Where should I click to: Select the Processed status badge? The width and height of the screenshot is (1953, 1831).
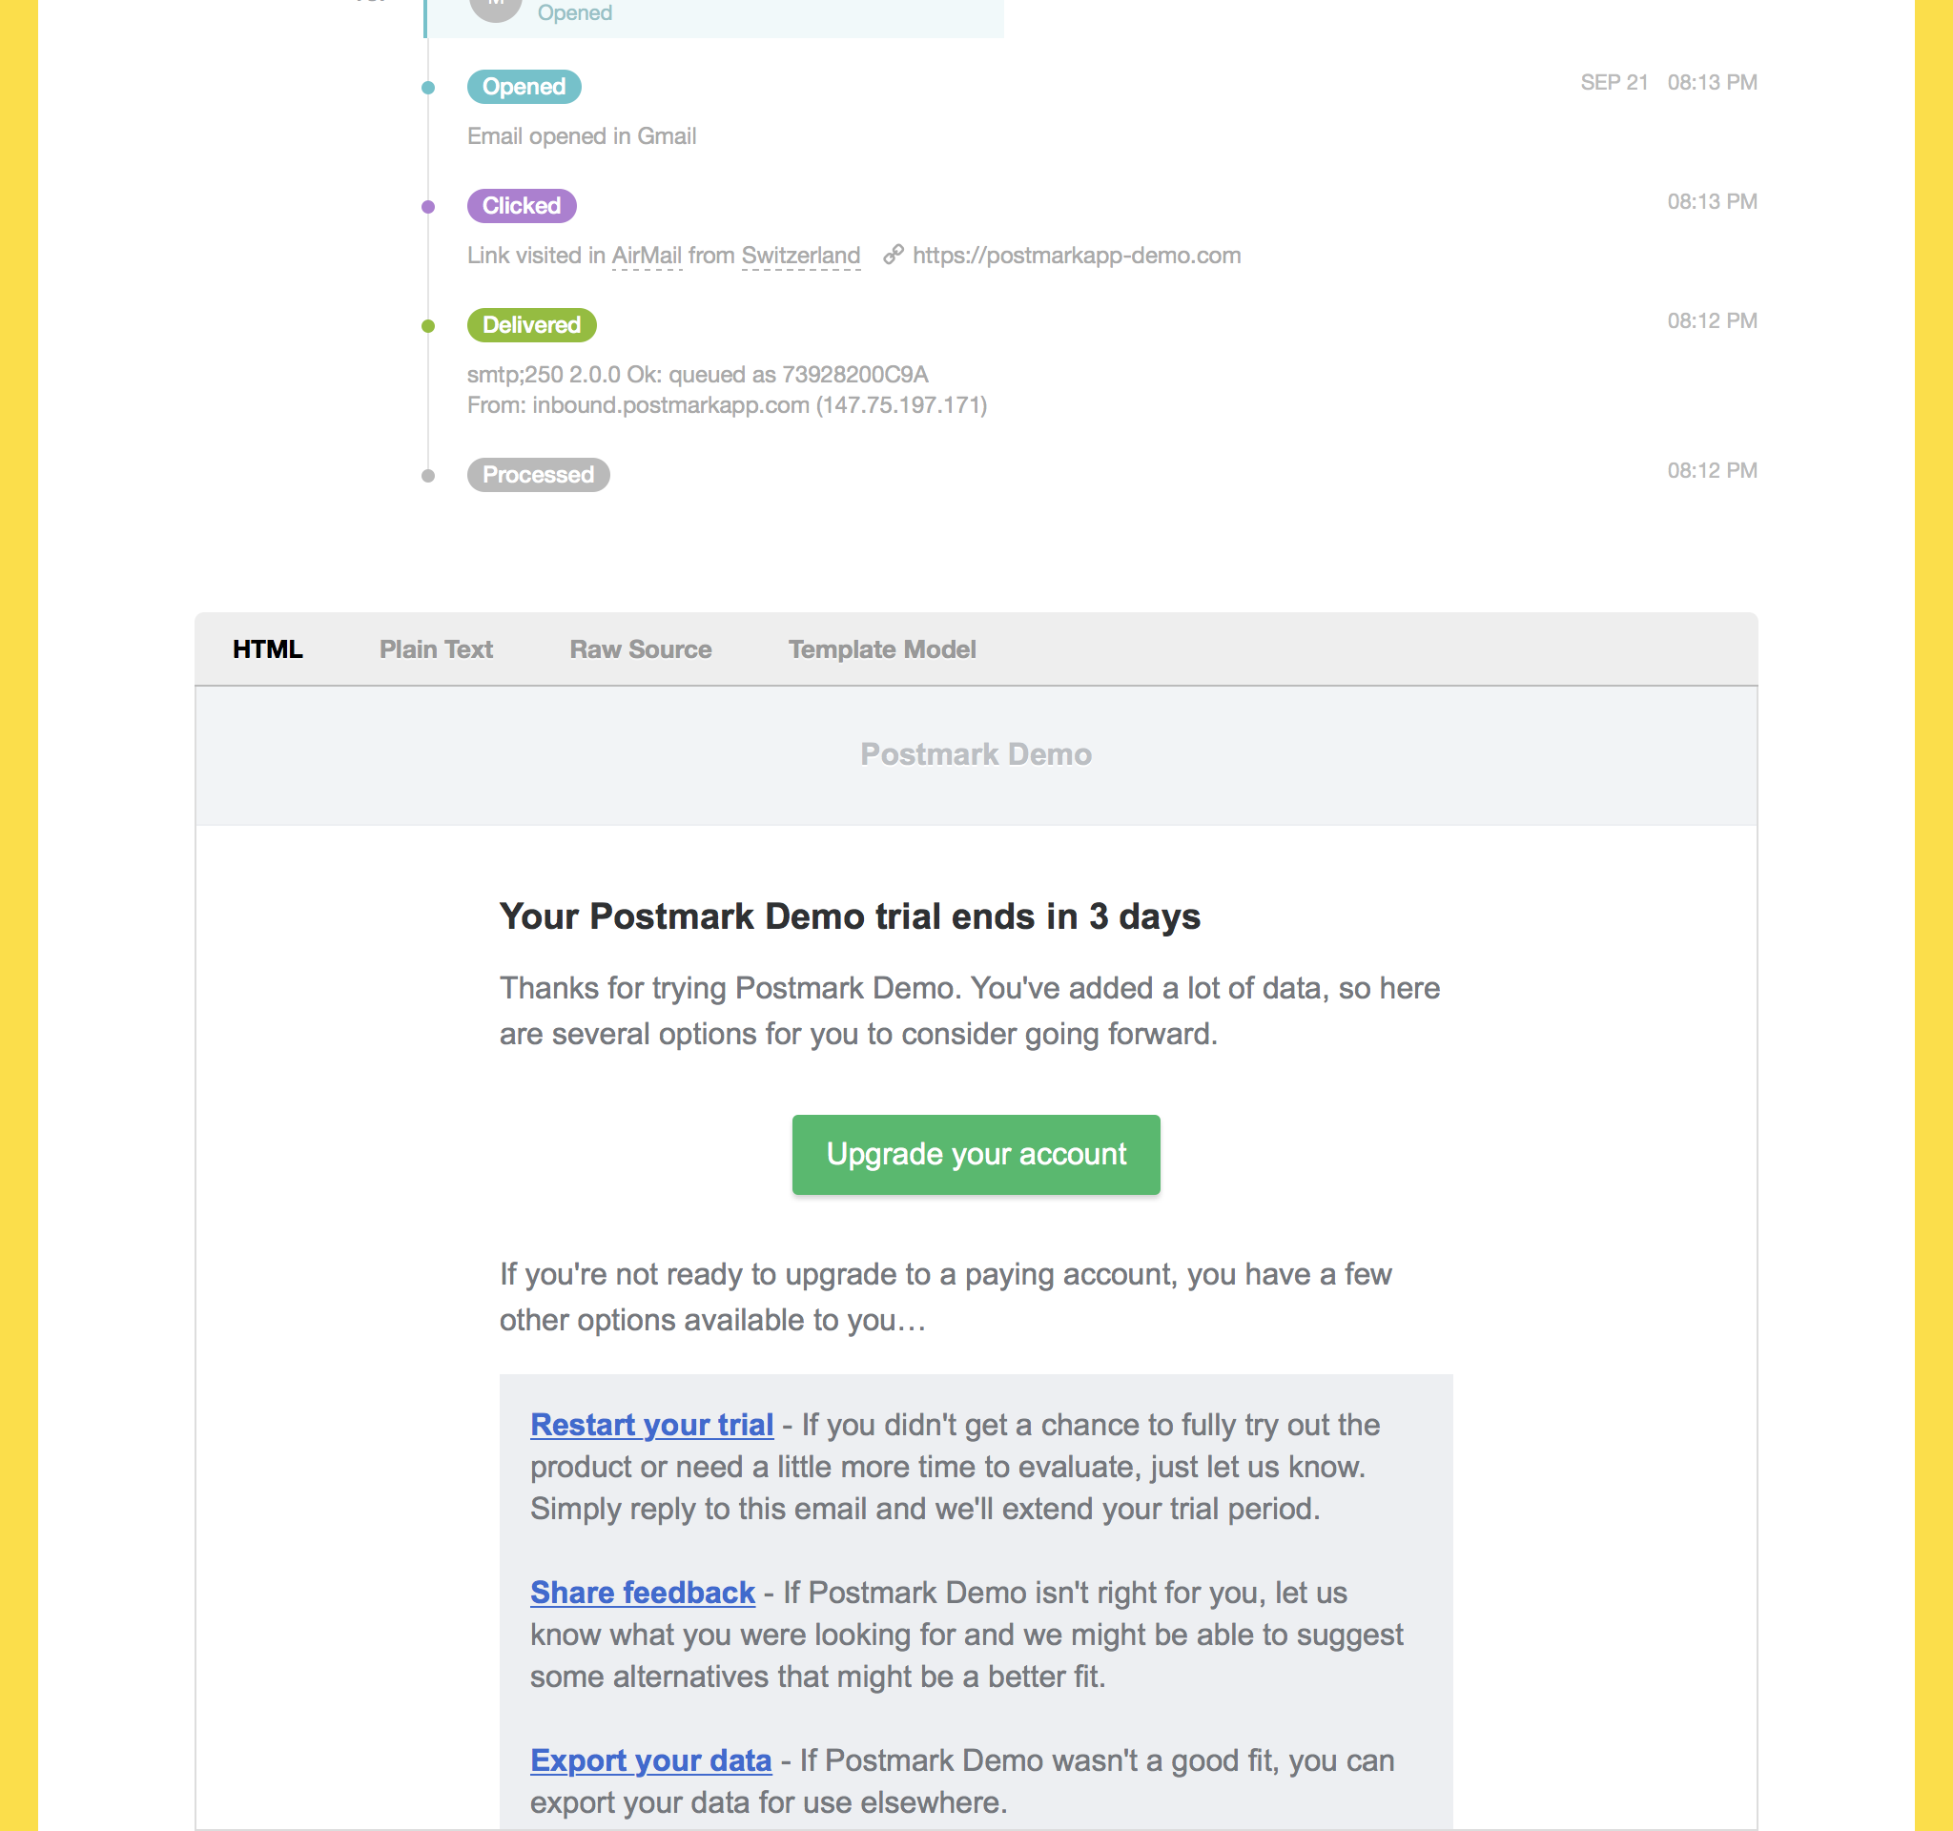coord(538,475)
